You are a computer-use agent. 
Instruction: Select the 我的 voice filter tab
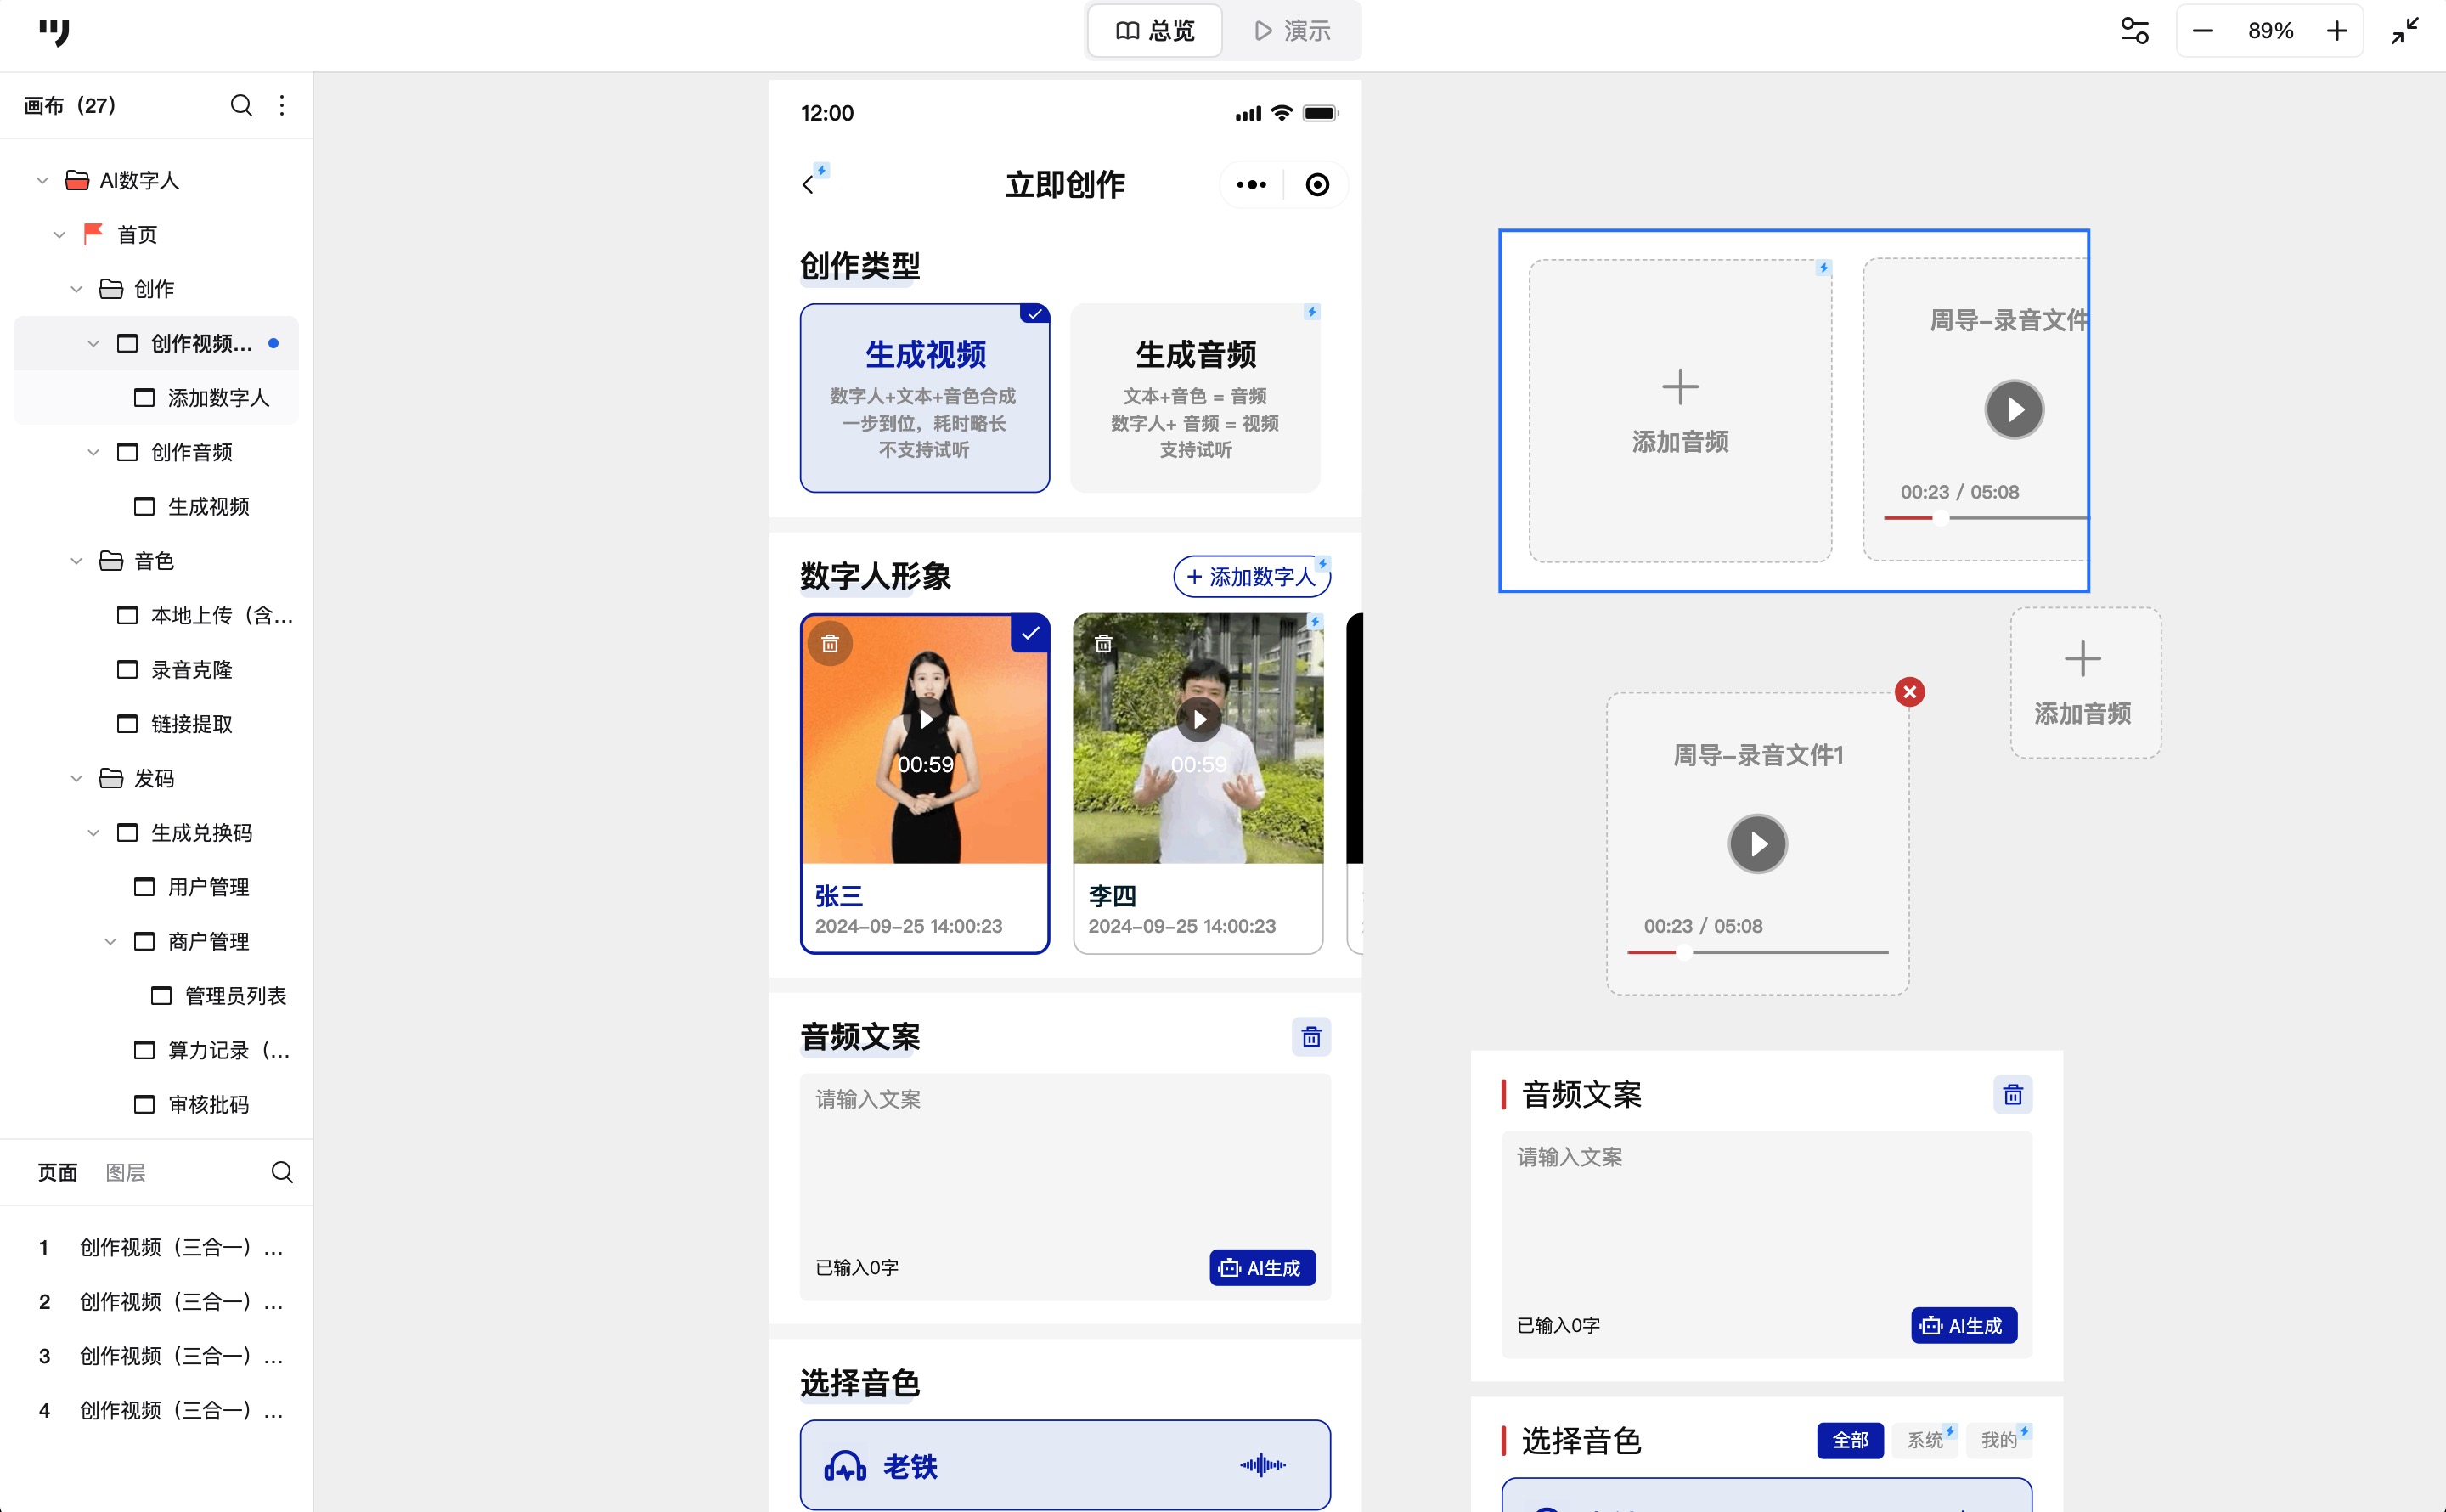click(x=1999, y=1440)
